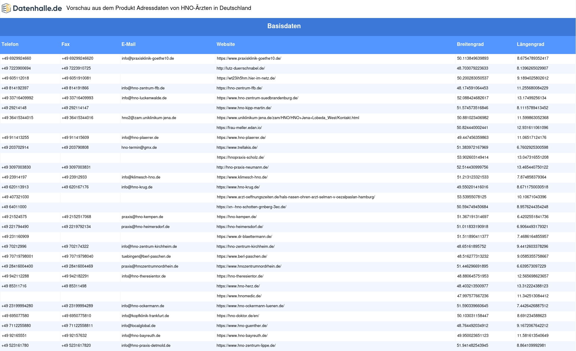Click email info@localglobal.de
The height and width of the screenshot is (351, 576).
pyautogui.click(x=139, y=326)
